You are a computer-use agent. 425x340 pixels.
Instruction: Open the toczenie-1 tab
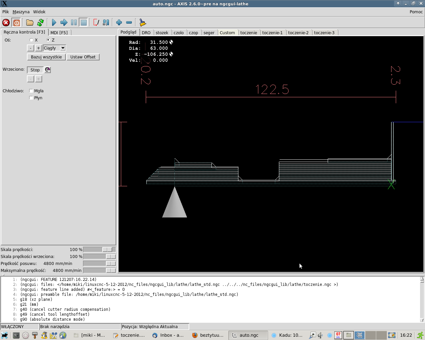tap(272, 33)
